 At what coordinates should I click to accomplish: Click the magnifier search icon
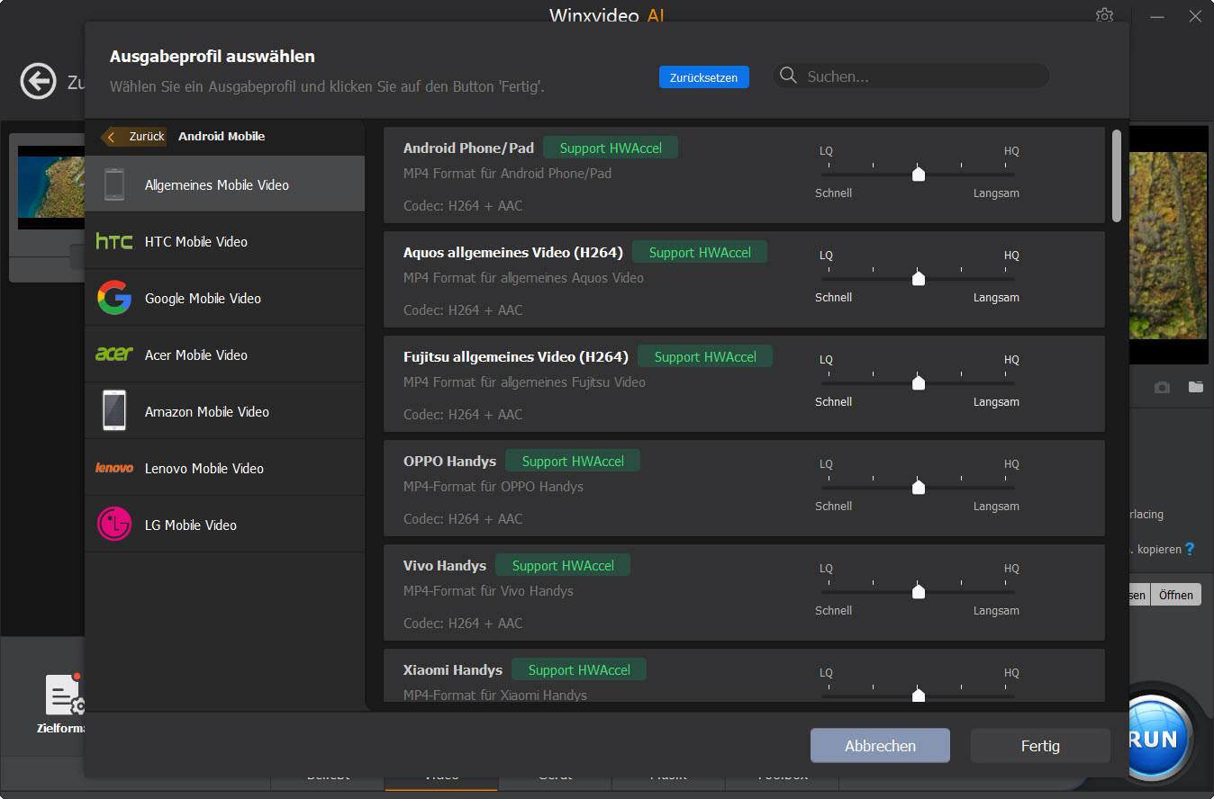click(x=788, y=76)
